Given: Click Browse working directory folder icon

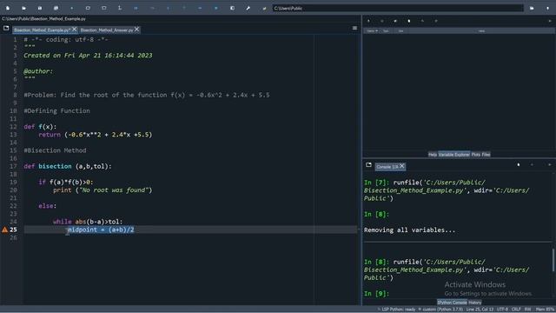Looking at the screenshot, I should (x=532, y=8).
